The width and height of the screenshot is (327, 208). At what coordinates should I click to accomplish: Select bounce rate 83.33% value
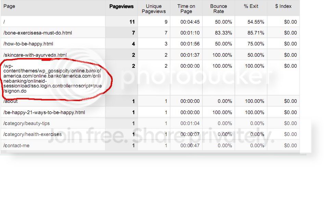point(223,33)
